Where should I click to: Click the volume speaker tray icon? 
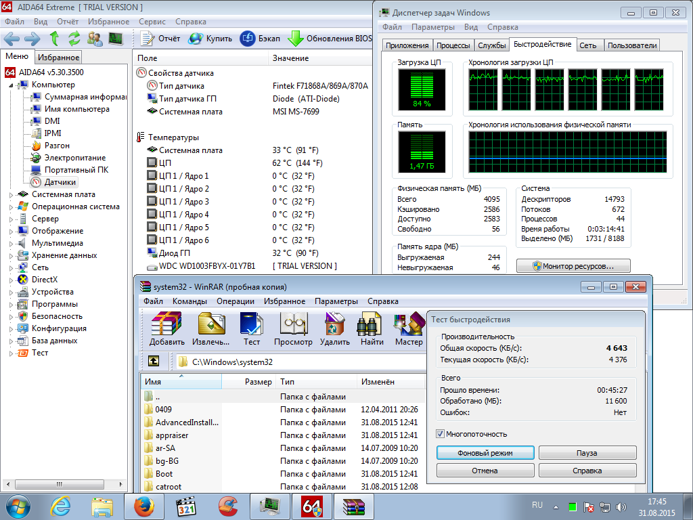(x=621, y=507)
